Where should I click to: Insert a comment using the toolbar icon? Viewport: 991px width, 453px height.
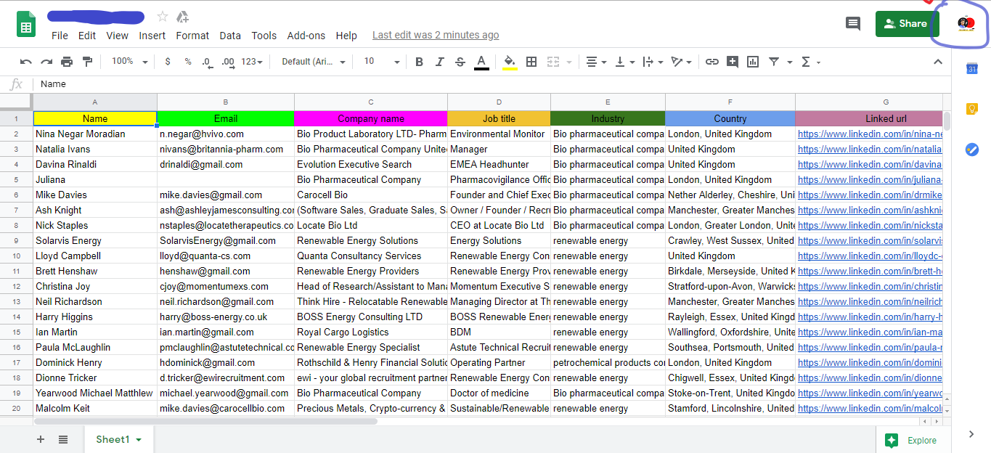[x=734, y=62]
